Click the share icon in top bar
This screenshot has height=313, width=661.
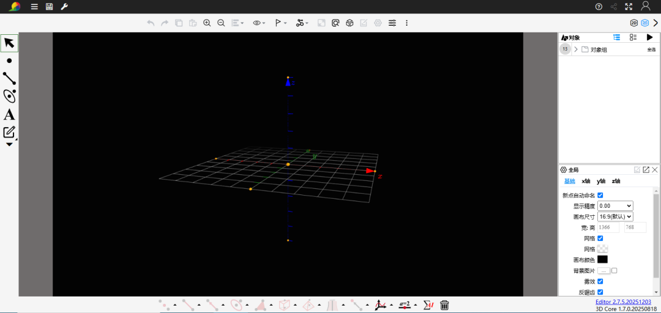click(x=614, y=7)
